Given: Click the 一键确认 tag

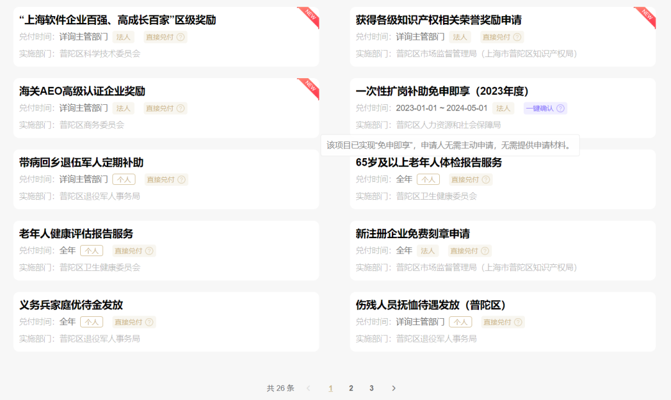Looking at the screenshot, I should pos(539,109).
